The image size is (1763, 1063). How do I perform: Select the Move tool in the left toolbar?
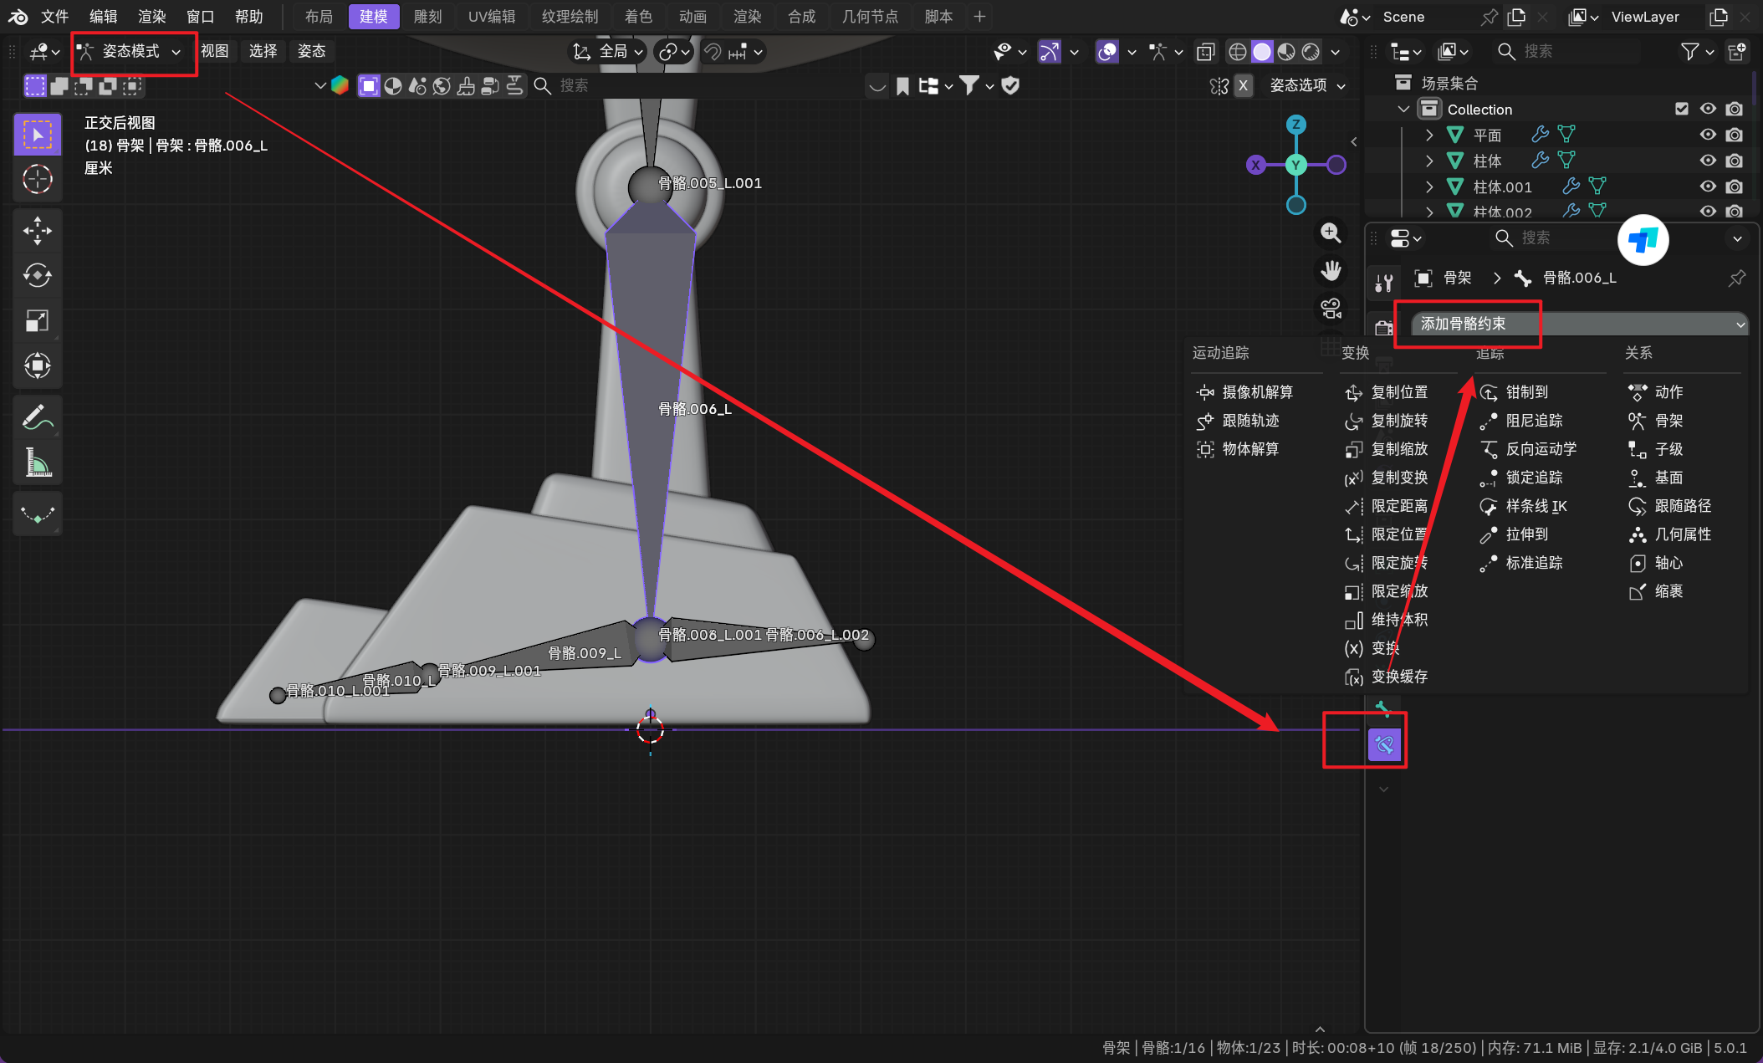(x=37, y=230)
